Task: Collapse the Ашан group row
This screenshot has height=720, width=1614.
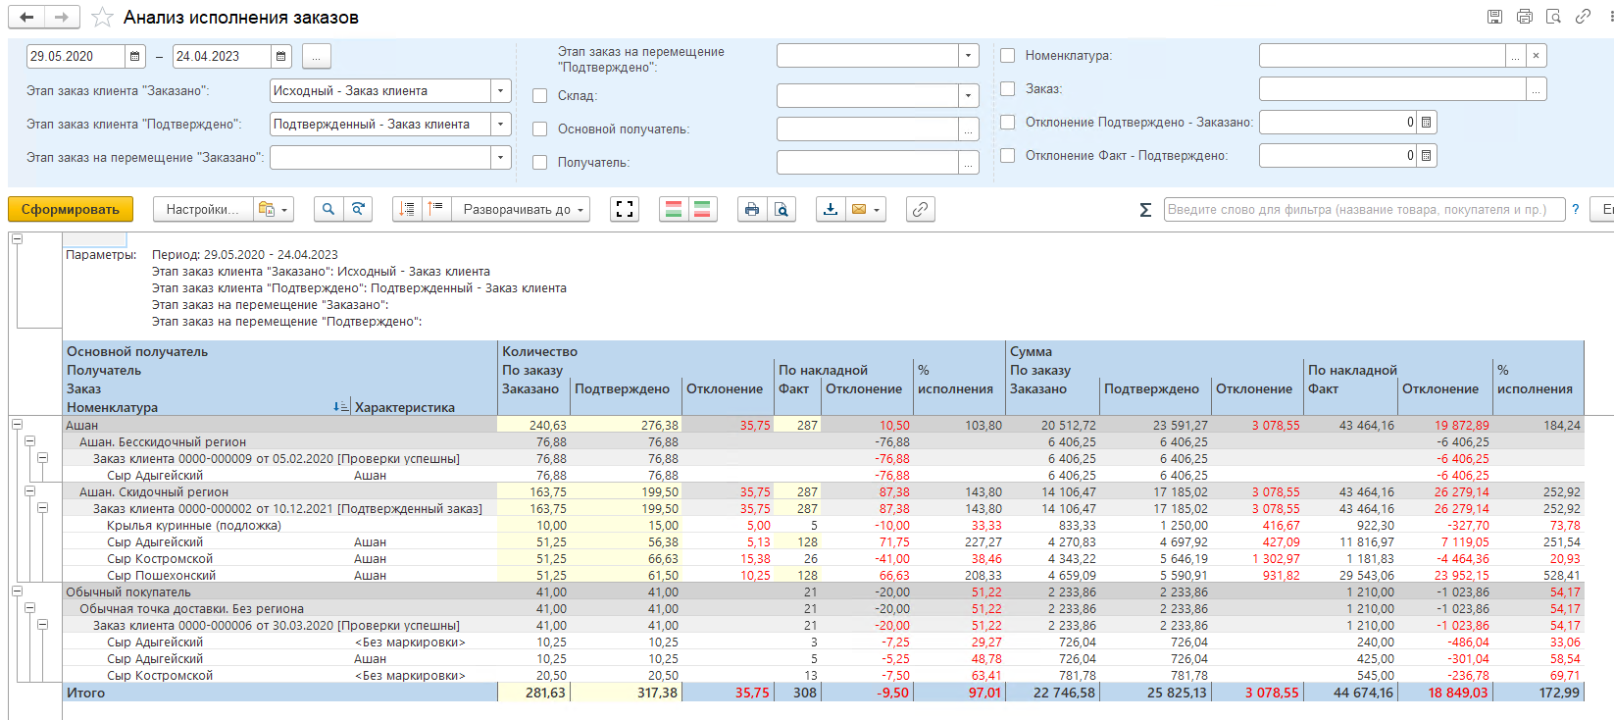Action: pyautogui.click(x=17, y=425)
